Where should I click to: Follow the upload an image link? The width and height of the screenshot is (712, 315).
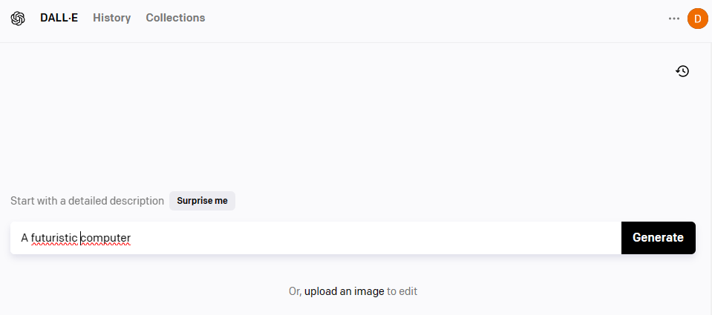coord(344,291)
